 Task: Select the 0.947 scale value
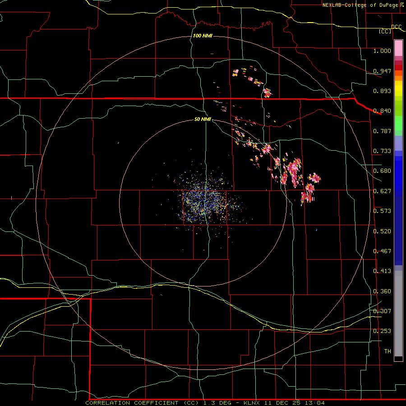pos(382,71)
